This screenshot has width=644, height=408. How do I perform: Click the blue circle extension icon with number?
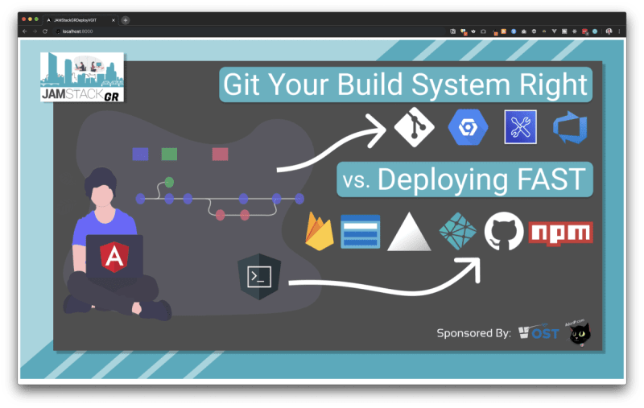514,31
